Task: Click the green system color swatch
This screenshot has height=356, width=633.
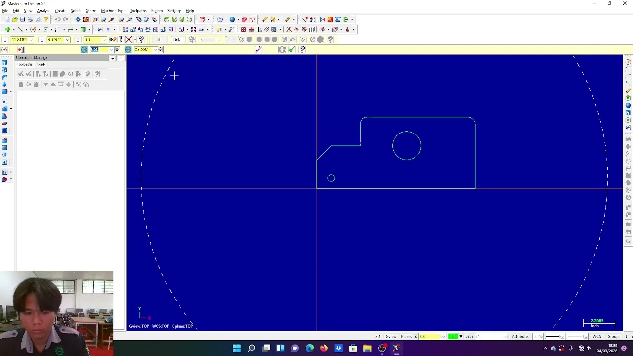Action: pos(453,336)
